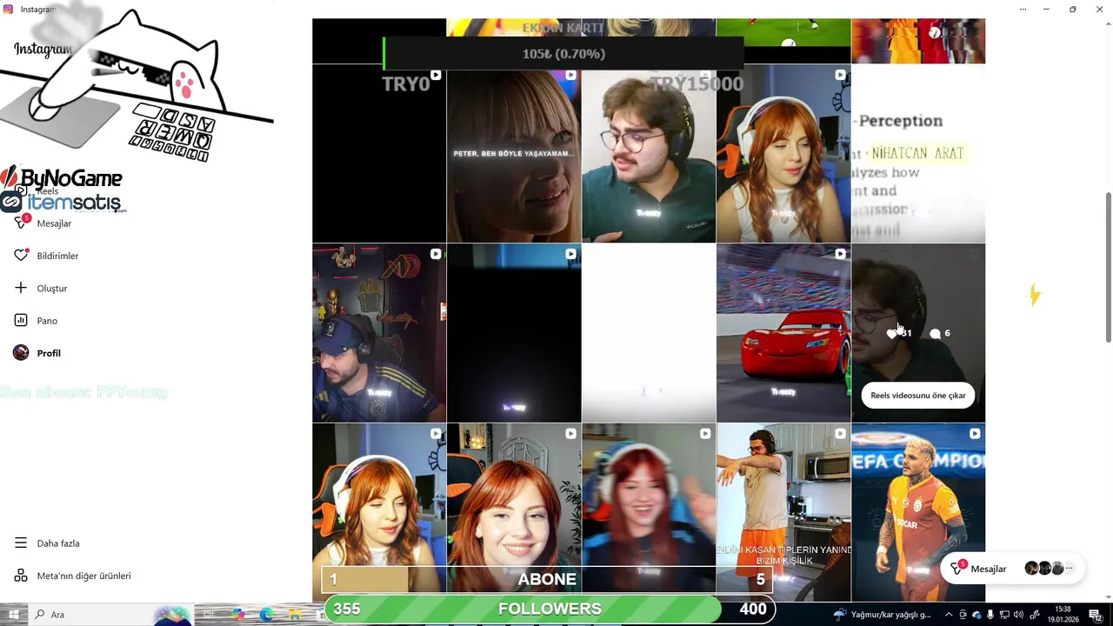Open Meta'nın diğer ürünleri link text
This screenshot has width=1113, height=626.
83,576
